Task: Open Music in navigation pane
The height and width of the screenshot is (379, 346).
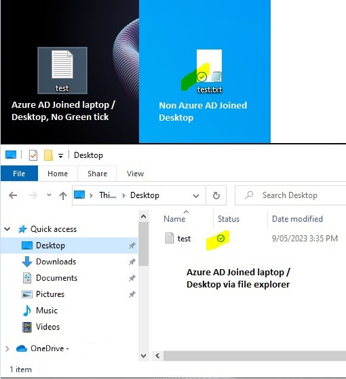Action: 47,310
